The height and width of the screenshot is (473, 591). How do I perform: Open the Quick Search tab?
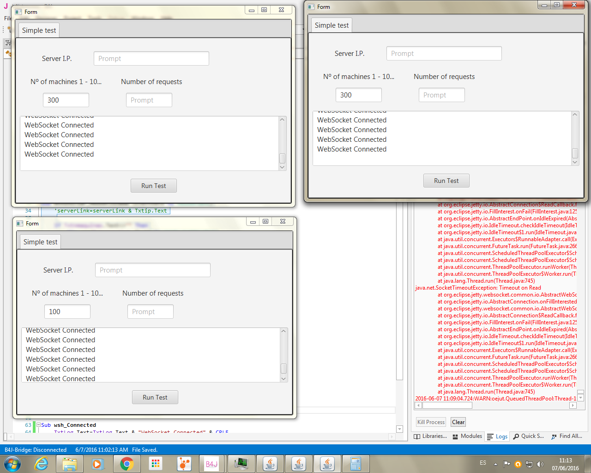pos(529,436)
